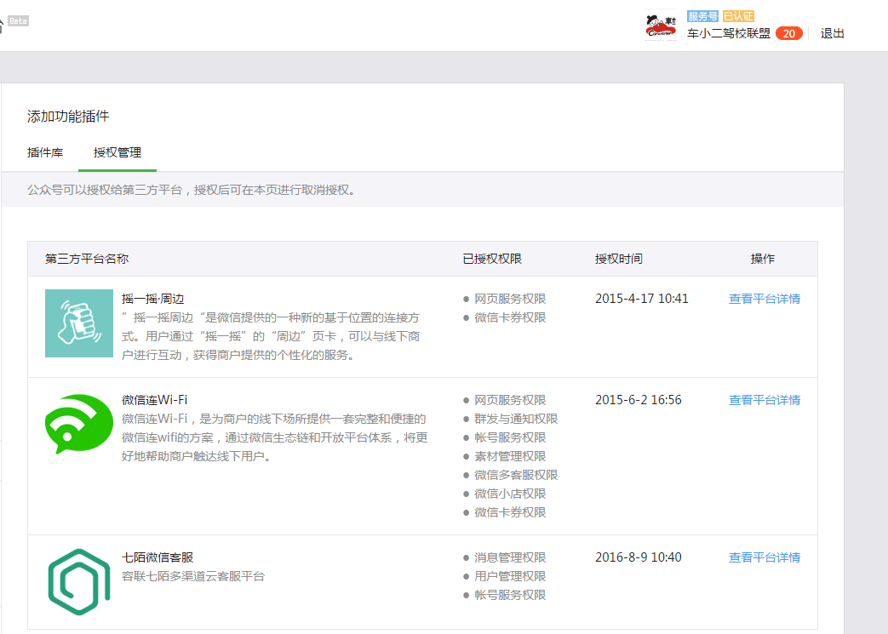View platform details for 七陌微信客服
This screenshot has height=634, width=888.
click(764, 557)
